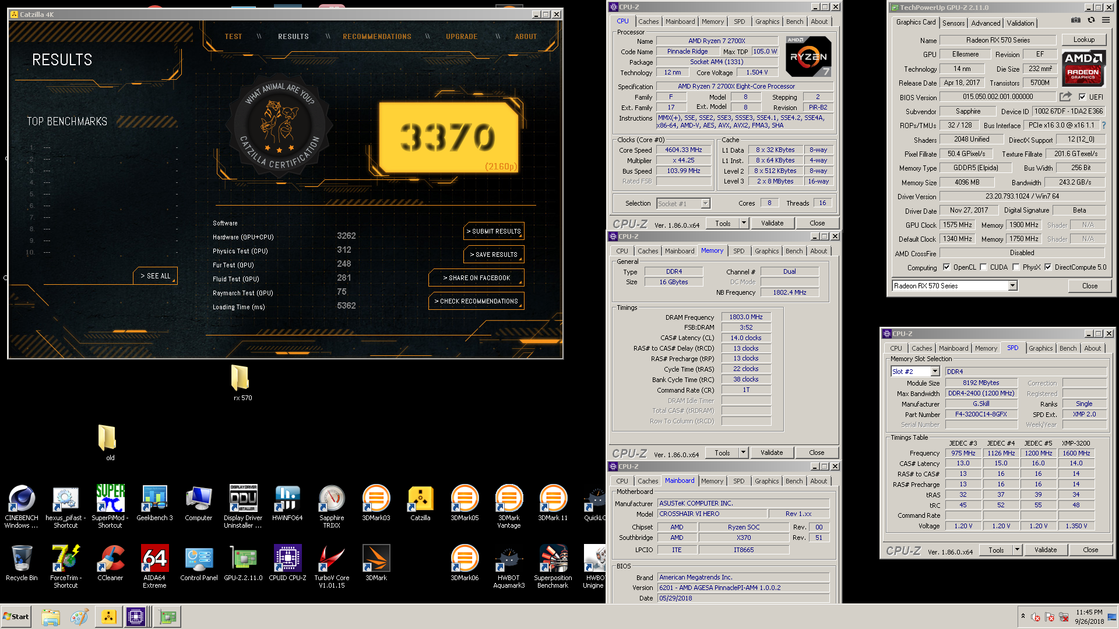Open the CINEBENCH Windows desktop shortcut
The width and height of the screenshot is (1119, 629).
click(x=22, y=506)
